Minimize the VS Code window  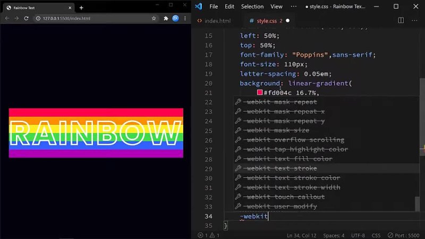point(377,6)
